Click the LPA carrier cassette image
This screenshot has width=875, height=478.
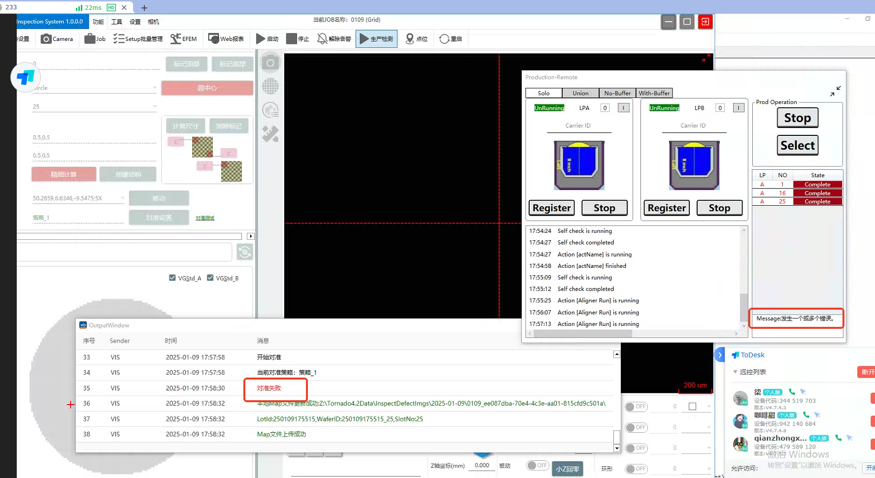point(579,165)
